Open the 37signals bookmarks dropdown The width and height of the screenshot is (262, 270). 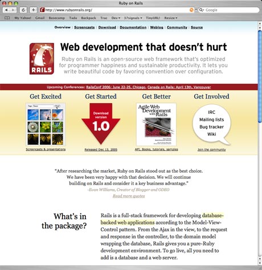click(133, 18)
